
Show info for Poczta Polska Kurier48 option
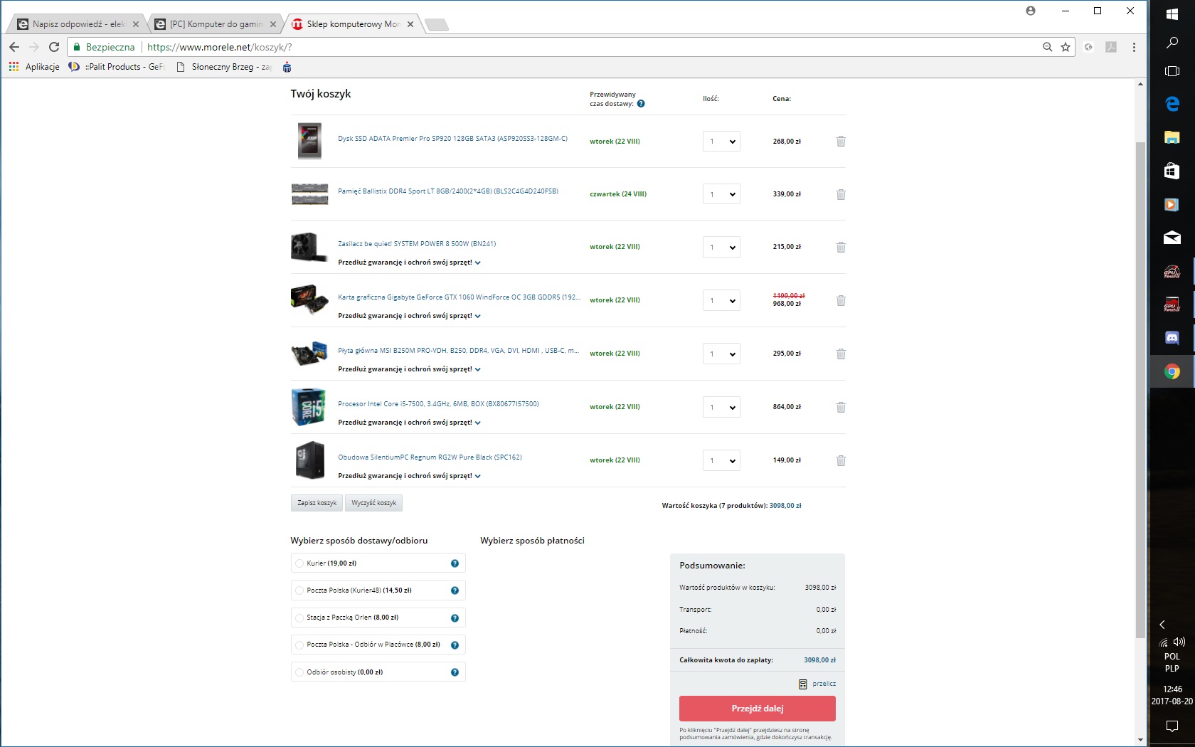tap(455, 590)
